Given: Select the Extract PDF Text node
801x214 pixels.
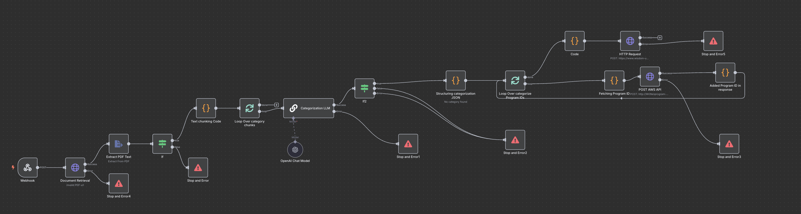Looking at the screenshot, I should 119,144.
